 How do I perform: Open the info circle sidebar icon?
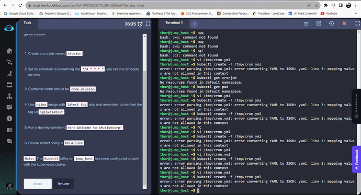tap(9, 119)
